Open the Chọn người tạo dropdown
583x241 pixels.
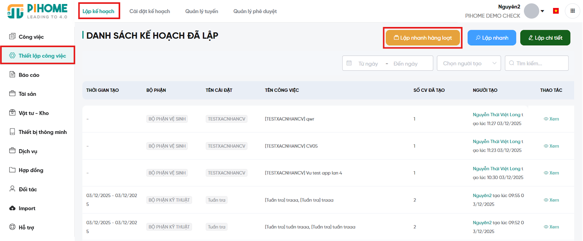click(469, 64)
